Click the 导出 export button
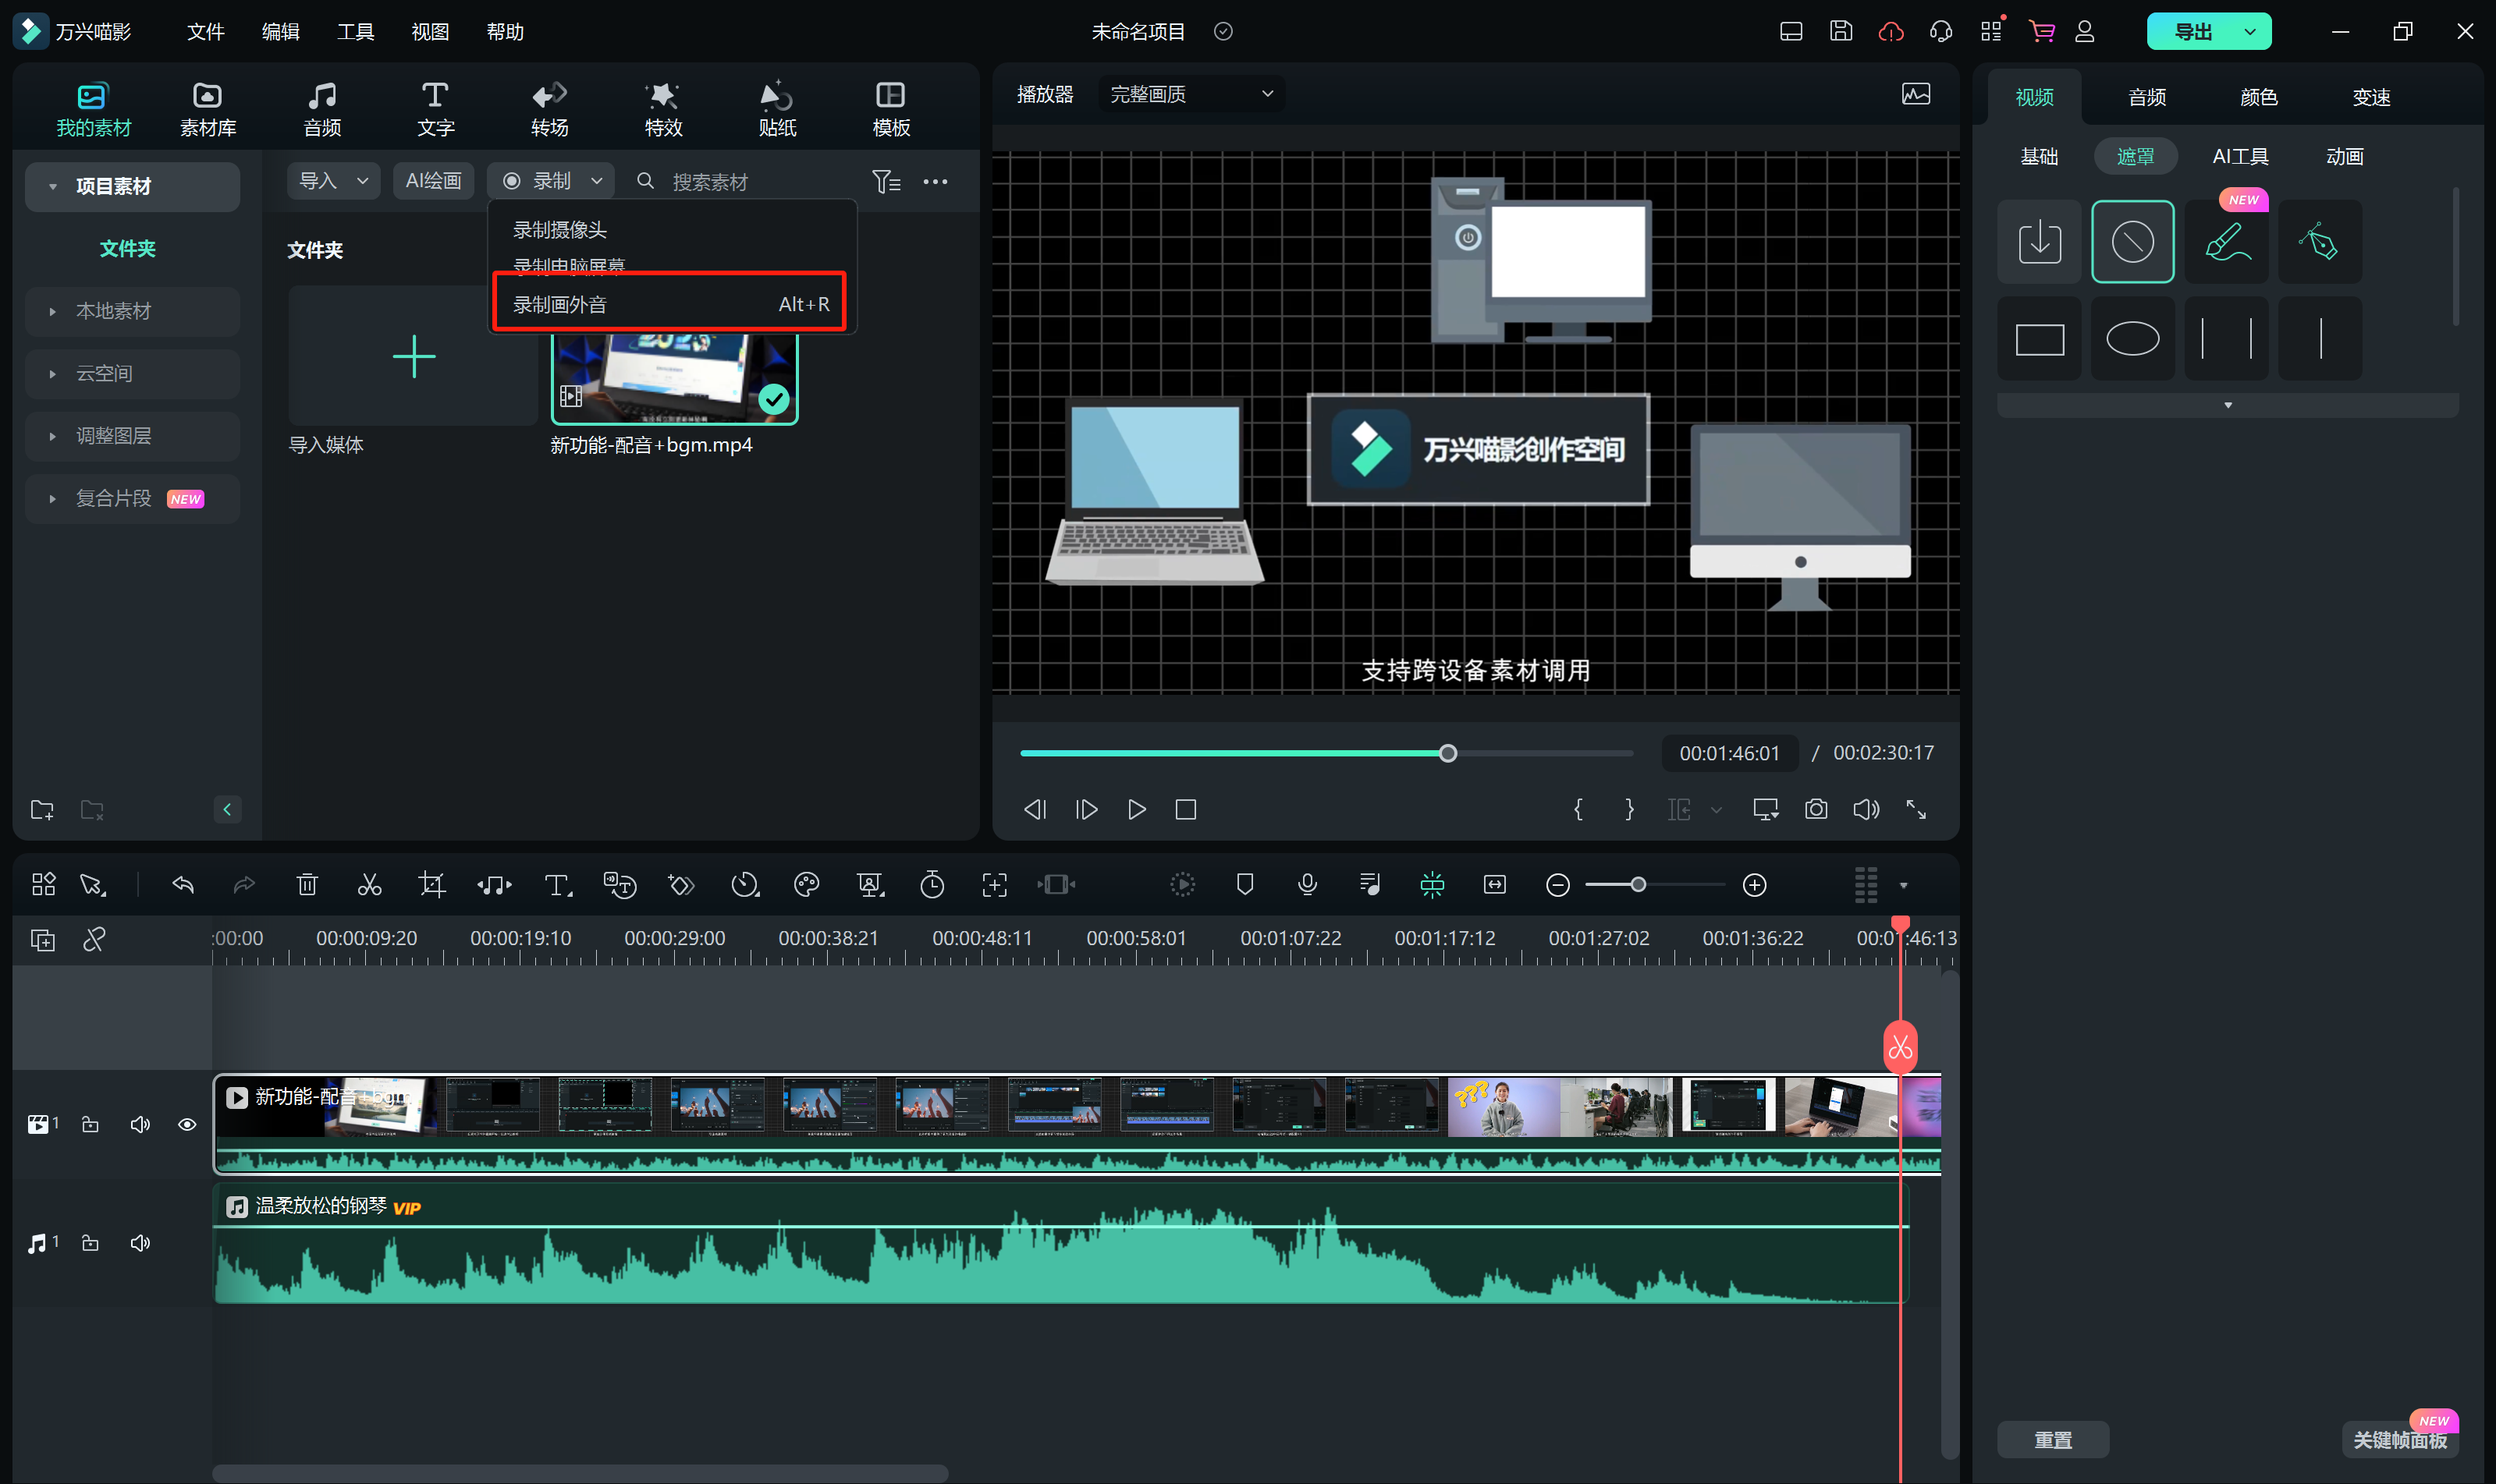 click(2193, 32)
